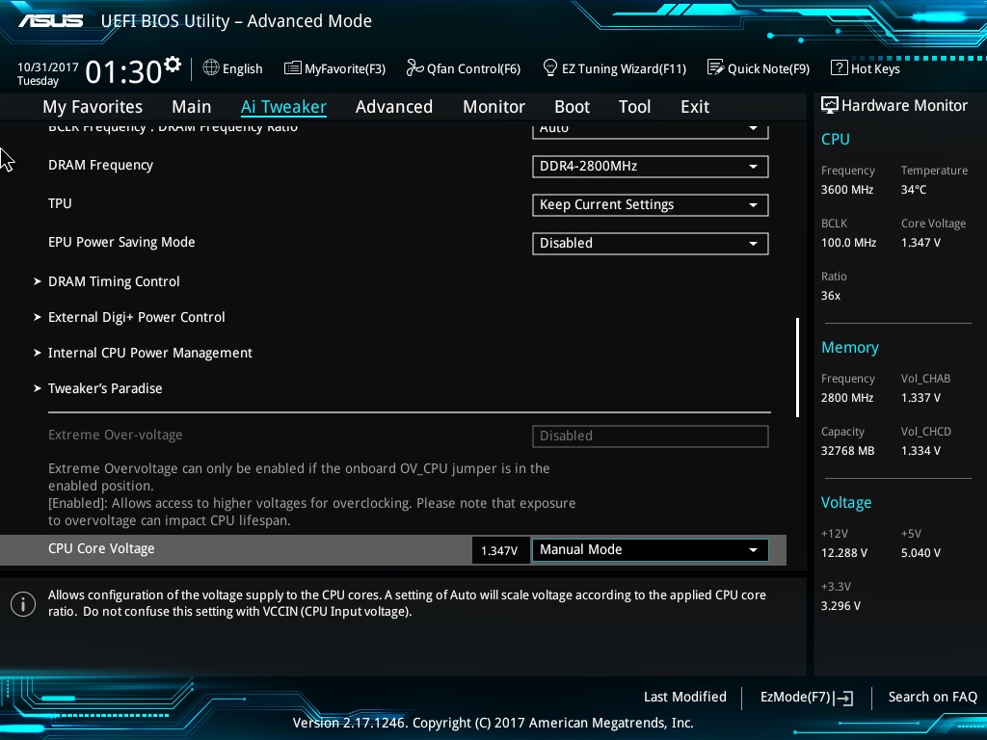Click the disabled Extreme Over-voltage field
This screenshot has height=740, width=987.
(x=651, y=436)
